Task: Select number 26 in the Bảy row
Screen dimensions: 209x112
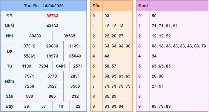Action: (26, 106)
